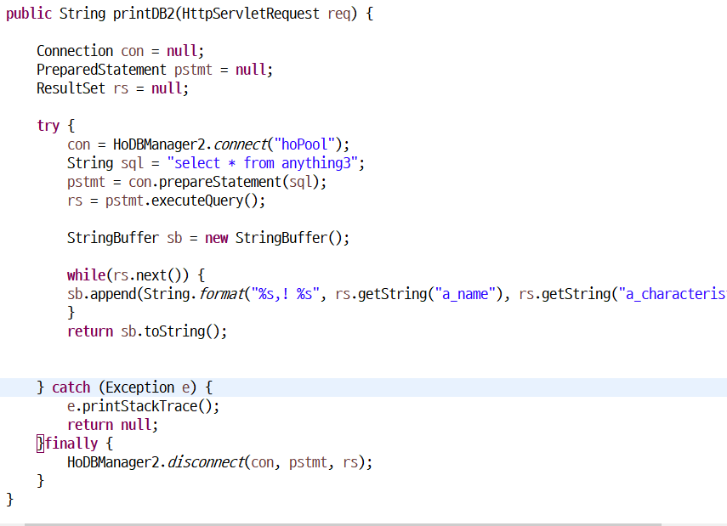The height and width of the screenshot is (526, 727).
Task: Click the method name printDB2
Action: (143, 14)
